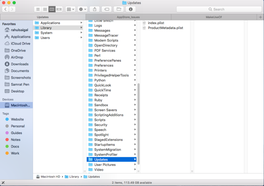Switch to list view
The height and width of the screenshot is (186, 264).
(45, 9)
